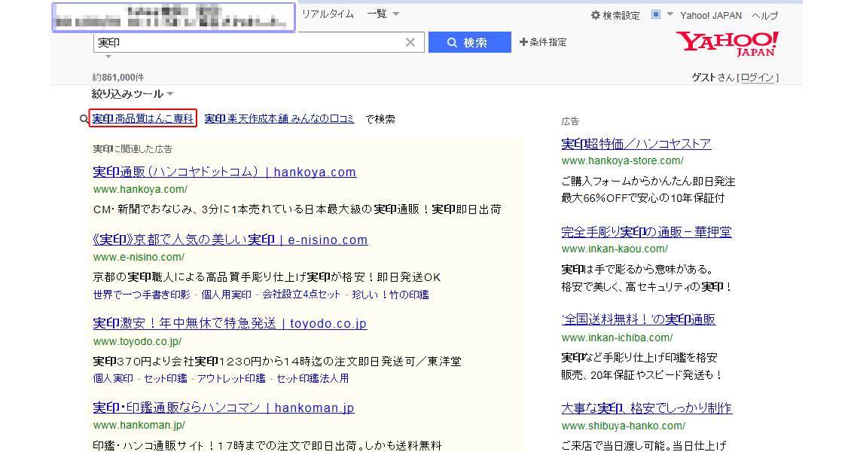
Task: Open search suggestion arrow below input
Action: click(108, 56)
